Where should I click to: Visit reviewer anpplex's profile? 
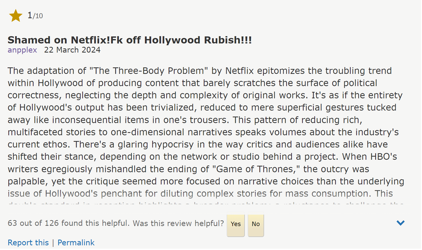pos(22,50)
